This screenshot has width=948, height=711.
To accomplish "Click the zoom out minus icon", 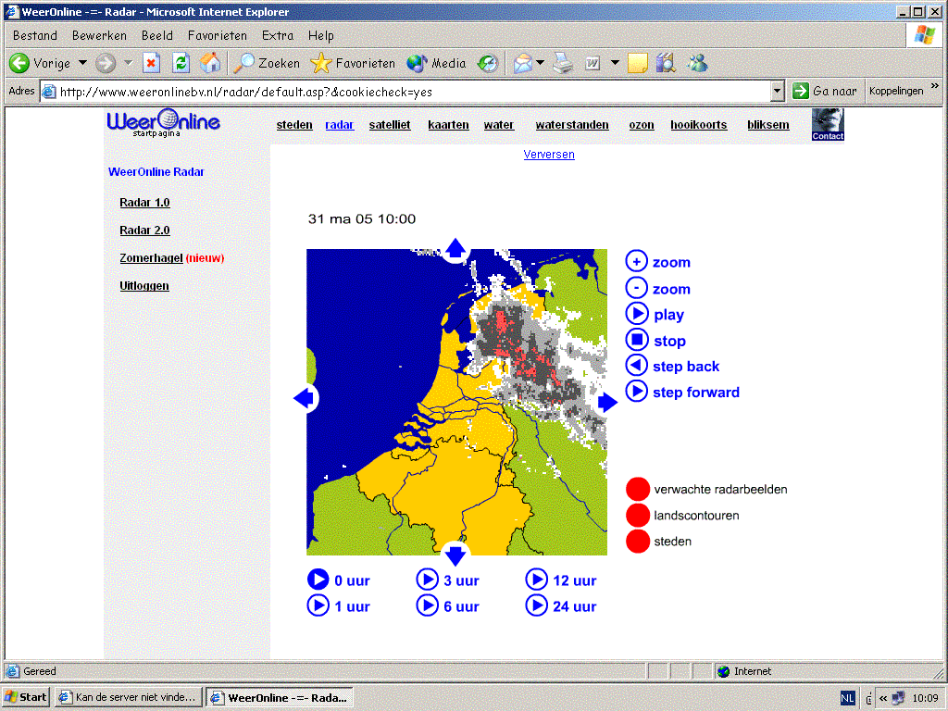I will tap(636, 288).
